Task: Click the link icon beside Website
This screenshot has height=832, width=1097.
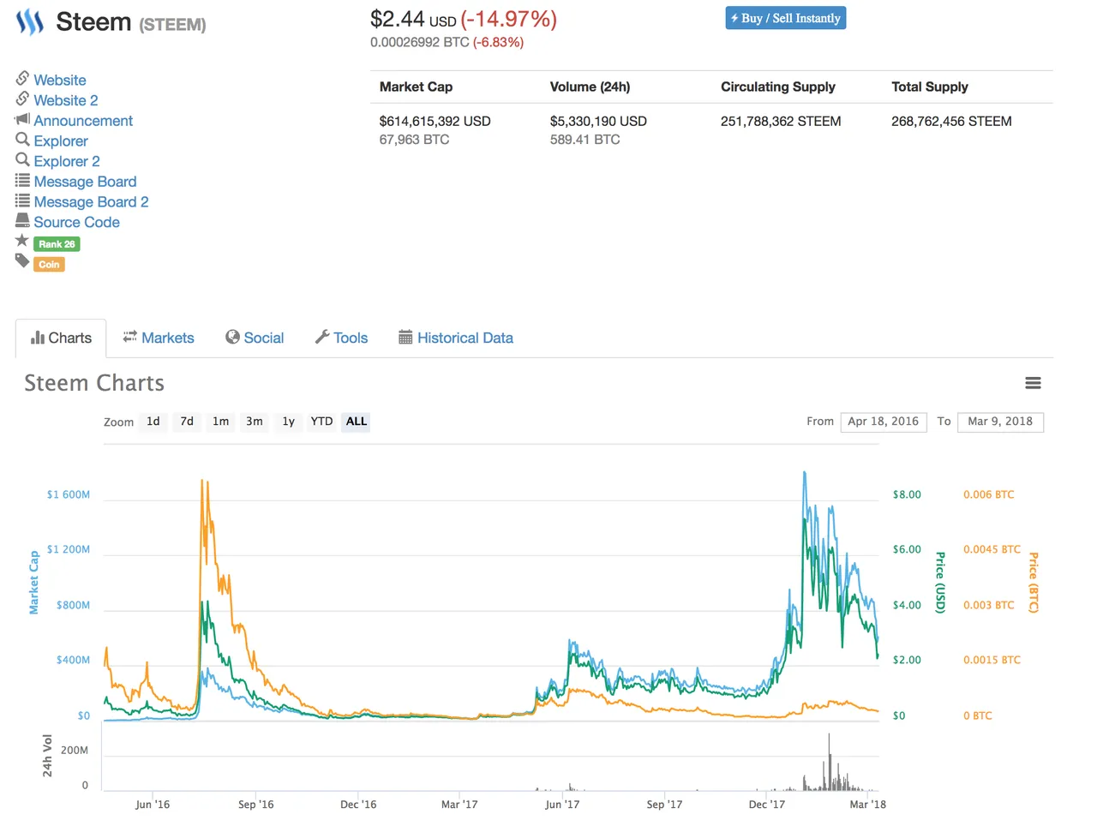Action: 23,78
